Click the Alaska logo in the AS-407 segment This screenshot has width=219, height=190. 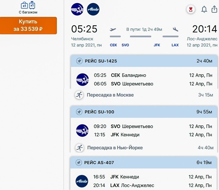click(82, 181)
